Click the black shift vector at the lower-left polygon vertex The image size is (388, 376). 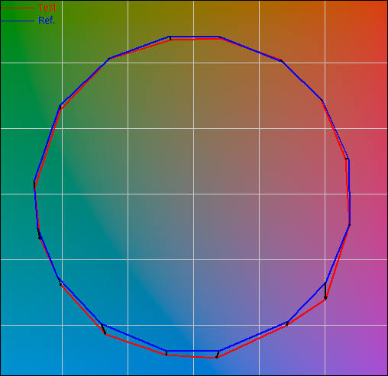(x=103, y=329)
